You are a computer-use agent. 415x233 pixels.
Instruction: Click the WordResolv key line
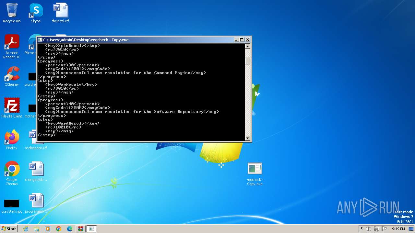tap(72, 123)
